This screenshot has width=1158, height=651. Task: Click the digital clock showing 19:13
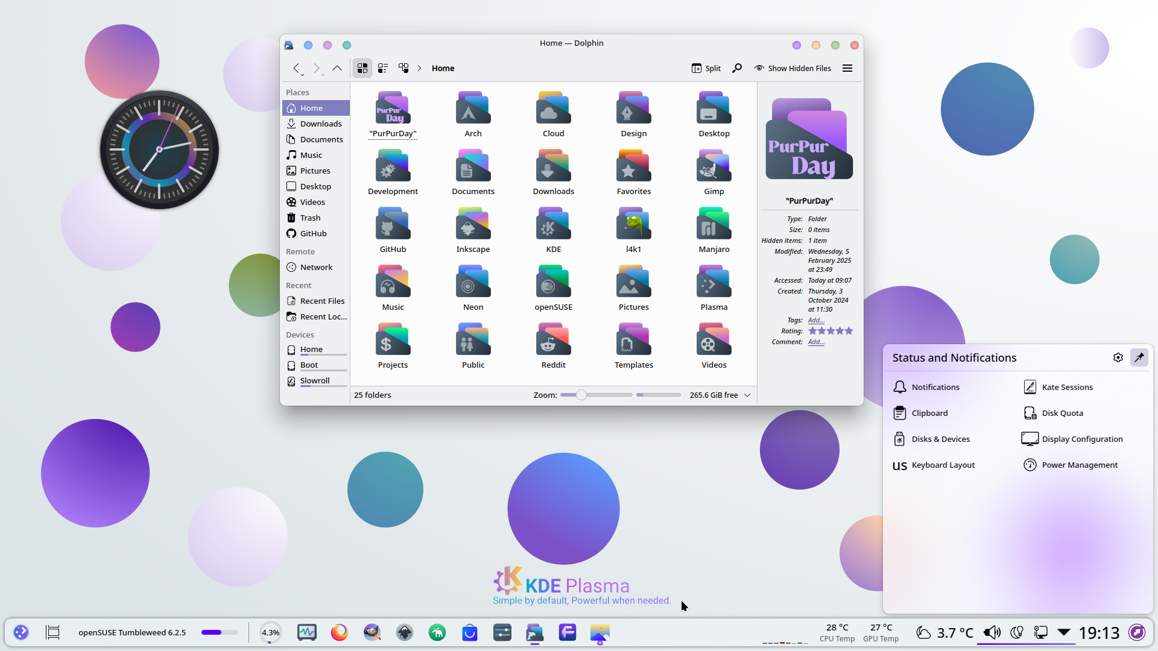point(1099,632)
